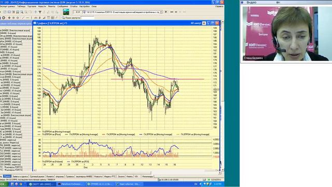Click the system tray clock
Screen dimensions: 332x187
218,184
